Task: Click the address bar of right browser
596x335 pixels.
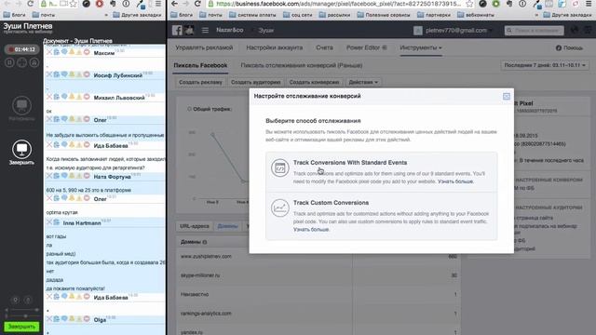Action: [x=338, y=4]
